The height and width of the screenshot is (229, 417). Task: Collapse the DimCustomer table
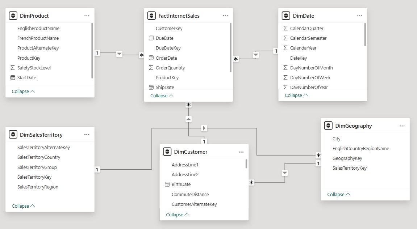[x=178, y=215]
